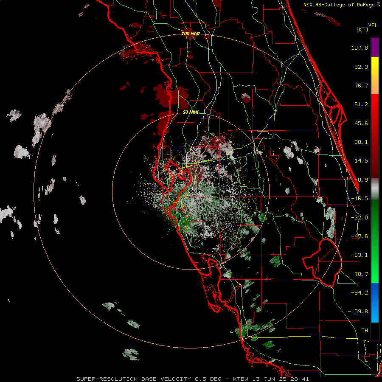Click the 50 NMI range ring label
This screenshot has height=382, width=382.
[x=191, y=112]
